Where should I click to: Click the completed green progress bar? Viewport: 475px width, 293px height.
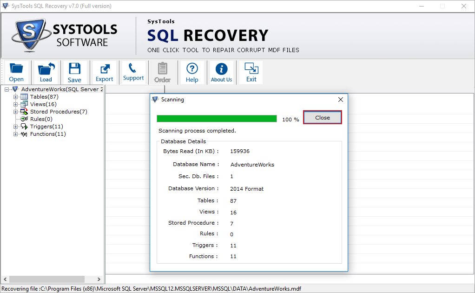click(216, 118)
